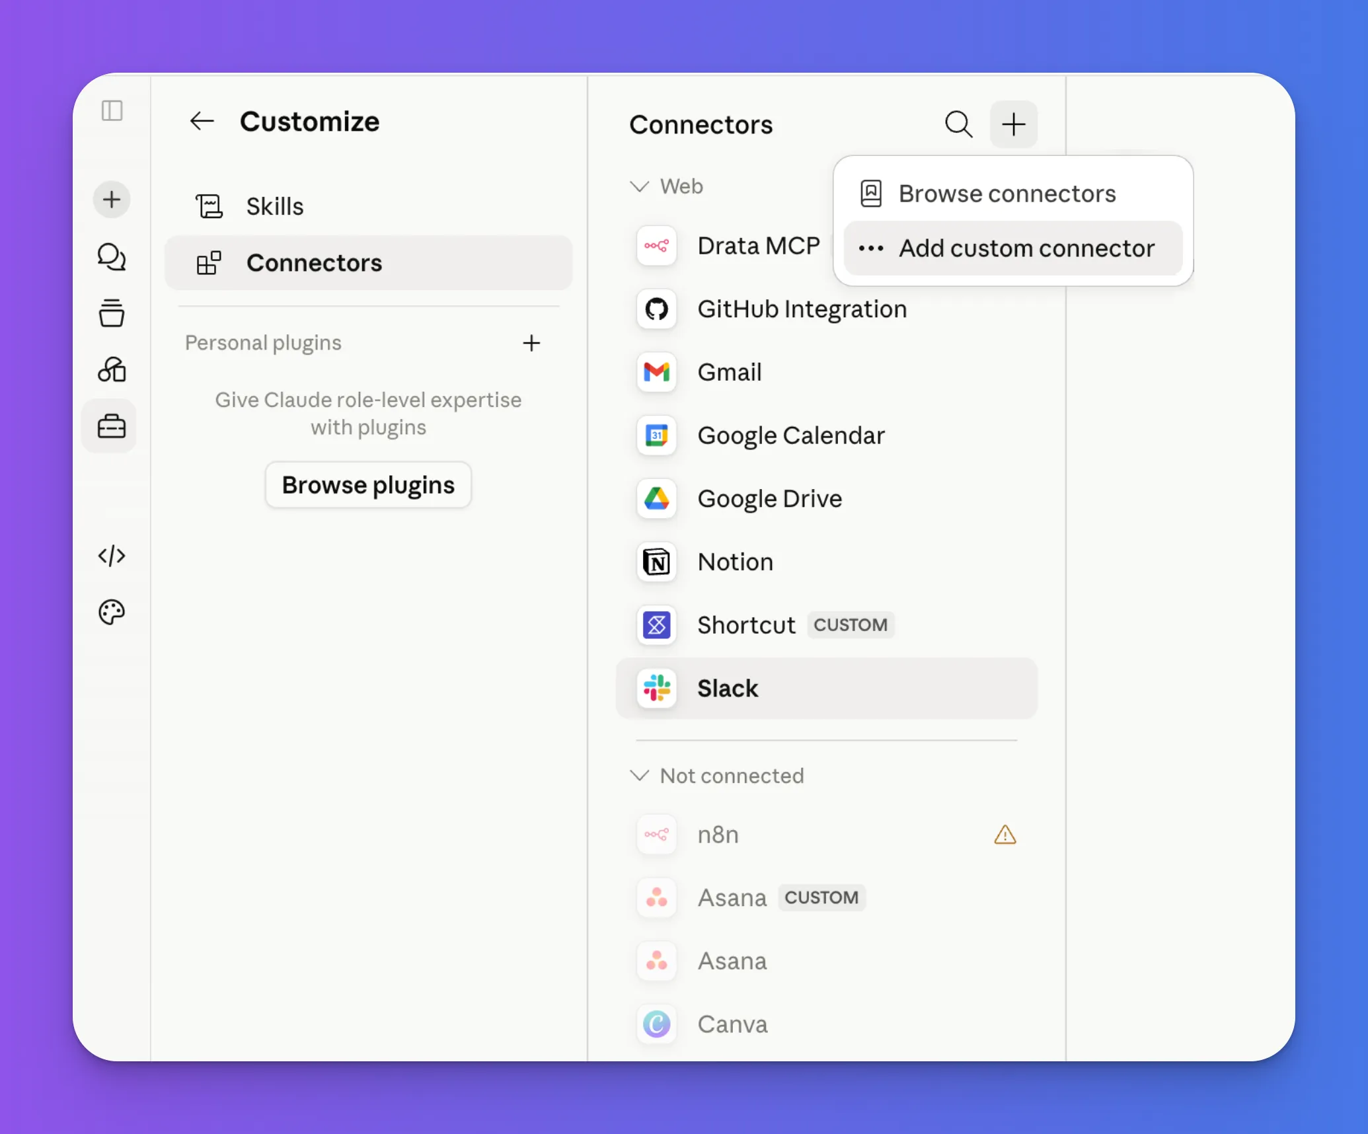This screenshot has width=1368, height=1134.
Task: Choose Add custom connector from the menu
Action: (1013, 248)
